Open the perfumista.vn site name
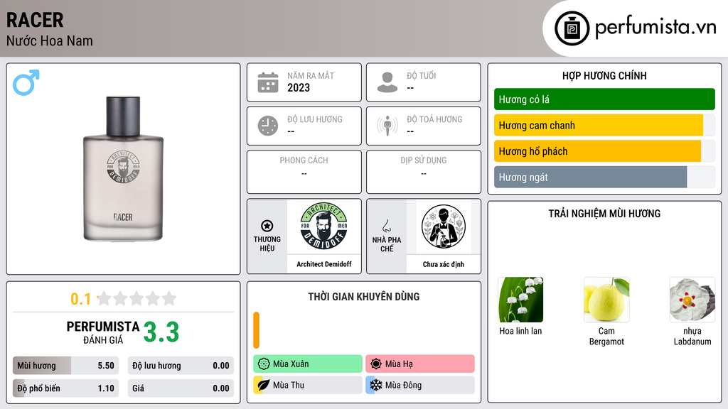Screen dimensions: 728x409 [x=655, y=27]
